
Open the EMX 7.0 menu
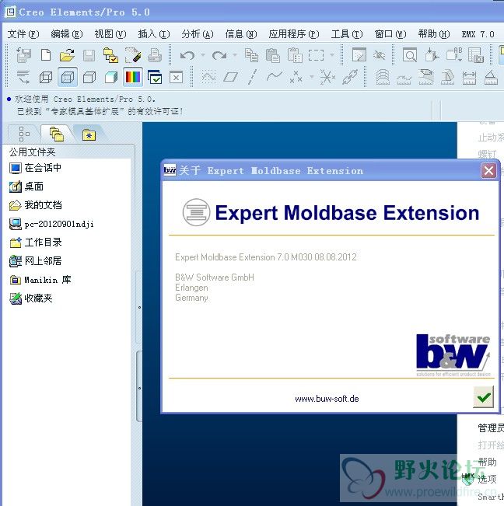point(478,34)
